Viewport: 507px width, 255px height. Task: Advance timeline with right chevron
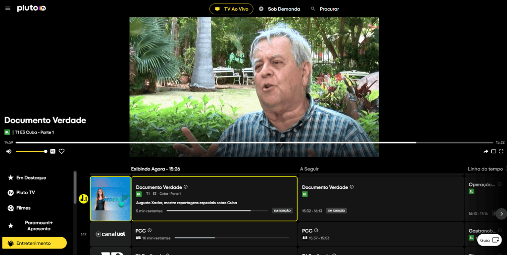(x=501, y=213)
